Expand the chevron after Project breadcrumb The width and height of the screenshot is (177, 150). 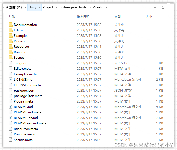tap(56, 7)
